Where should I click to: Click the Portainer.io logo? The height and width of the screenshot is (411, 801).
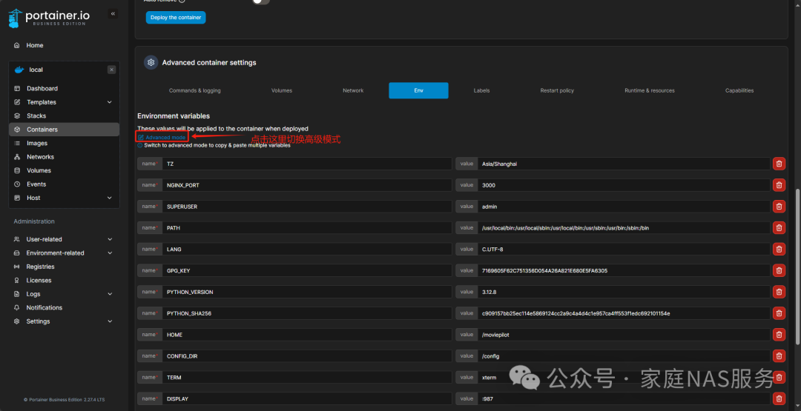pos(49,18)
